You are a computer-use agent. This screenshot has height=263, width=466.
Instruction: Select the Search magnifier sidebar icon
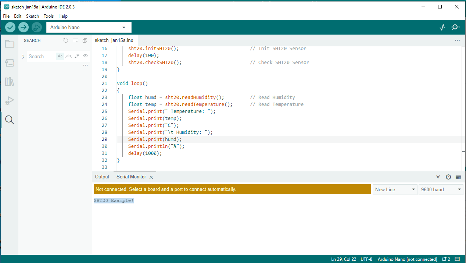point(10,120)
